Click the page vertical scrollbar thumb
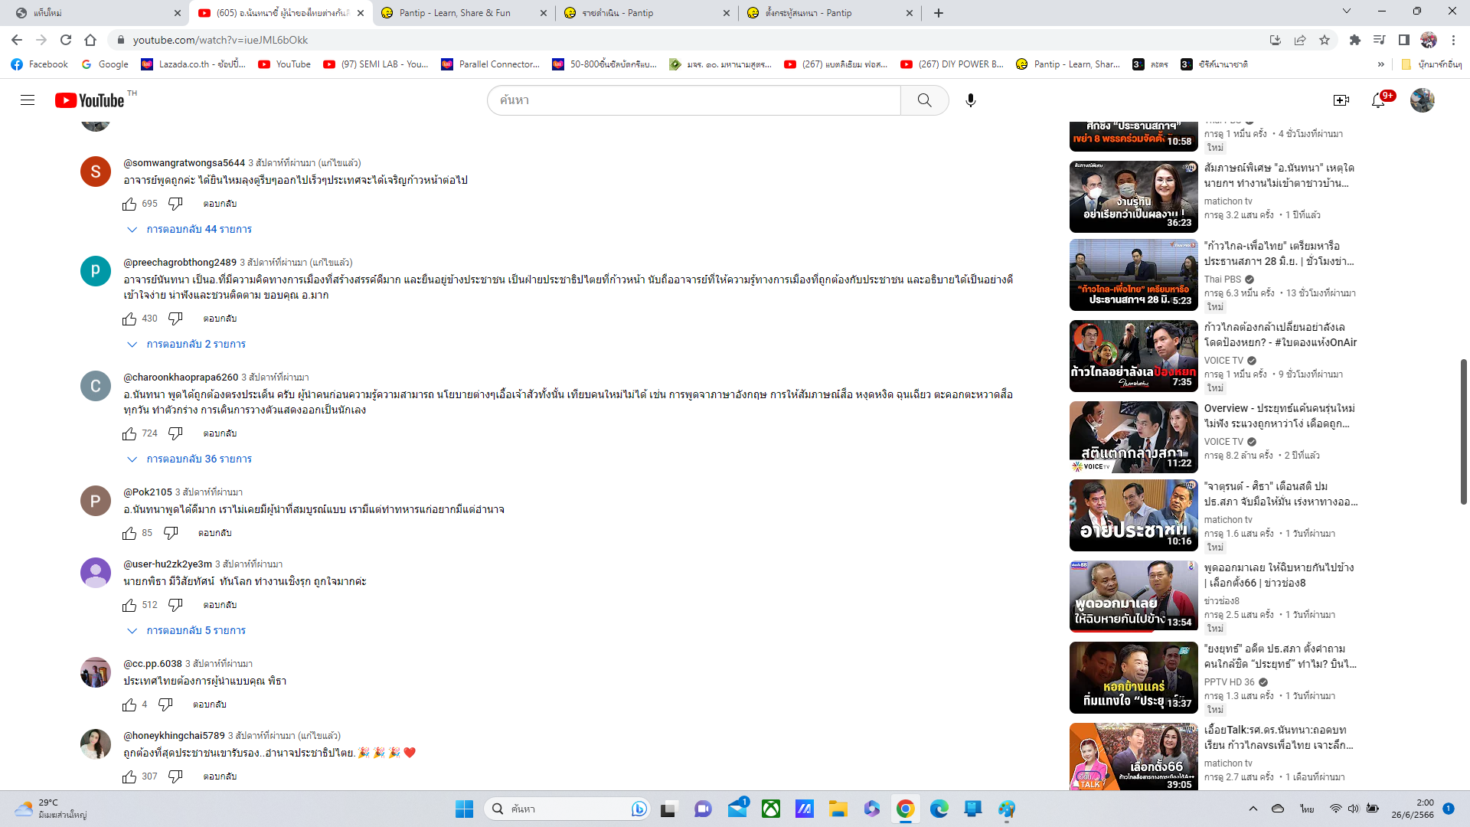 tap(1464, 431)
